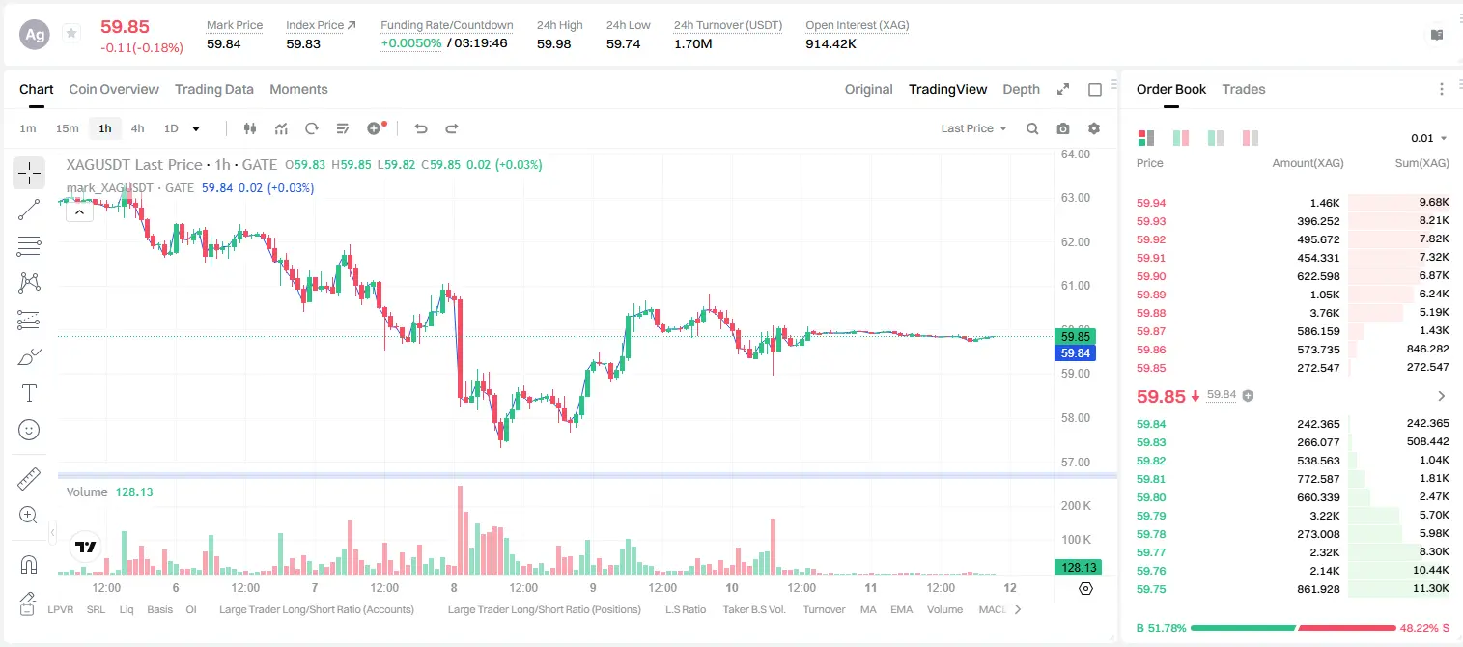The width and height of the screenshot is (1463, 647).
Task: Open chart settings gear icon
Action: (x=1094, y=128)
